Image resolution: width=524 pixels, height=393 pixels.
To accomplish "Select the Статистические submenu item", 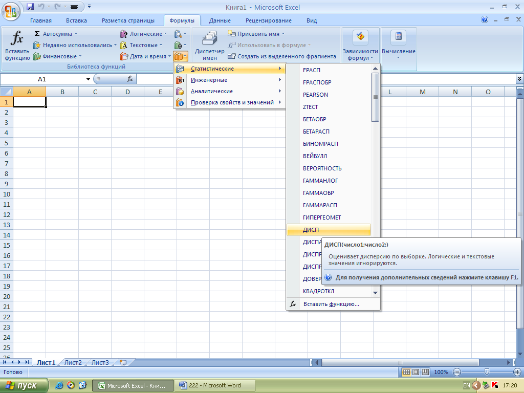I will (230, 69).
